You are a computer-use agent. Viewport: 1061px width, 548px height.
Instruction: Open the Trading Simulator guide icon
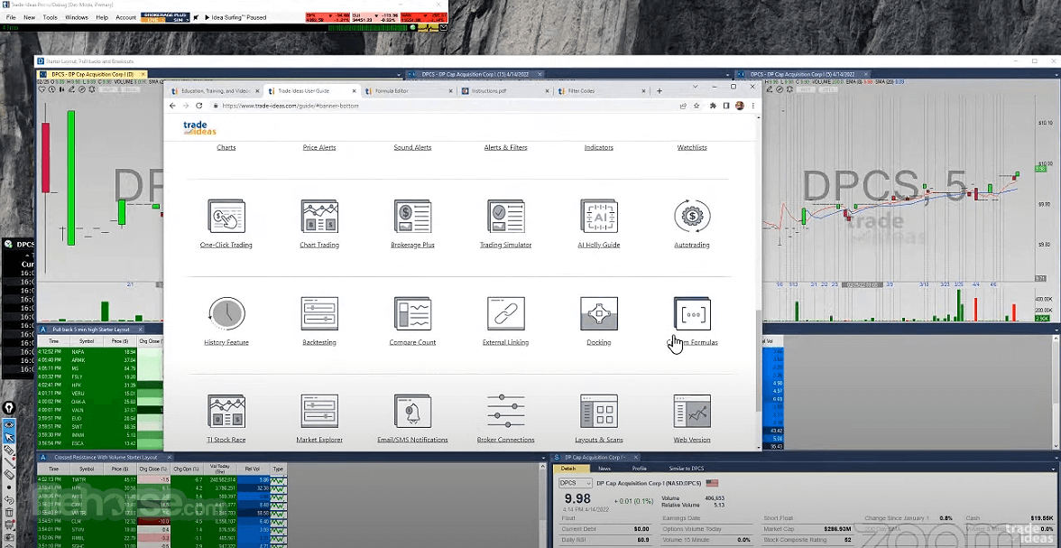coord(505,217)
